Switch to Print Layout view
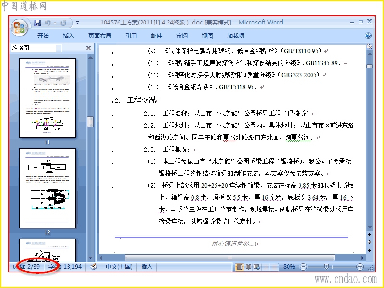The height and width of the screenshot is (288, 384). (x=239, y=267)
